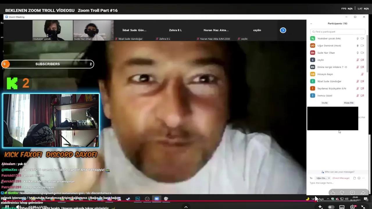Click the Mute Me button

349,103
